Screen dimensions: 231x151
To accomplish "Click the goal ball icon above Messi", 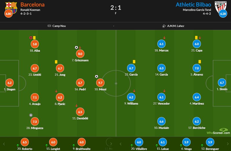I will 96,76.
